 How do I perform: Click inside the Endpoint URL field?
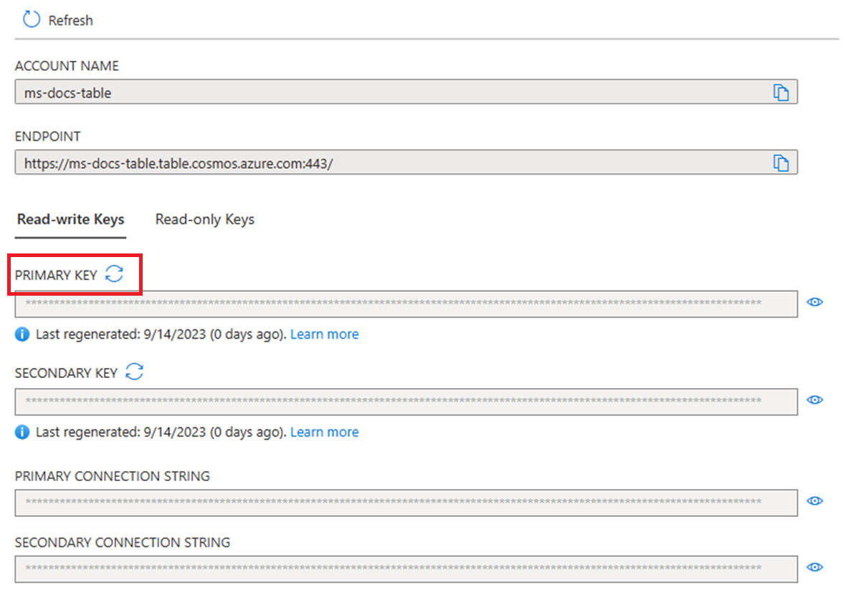tap(406, 163)
